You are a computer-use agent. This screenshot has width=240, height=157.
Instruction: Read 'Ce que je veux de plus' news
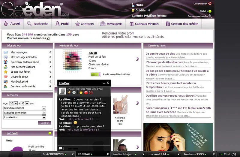point(160,54)
